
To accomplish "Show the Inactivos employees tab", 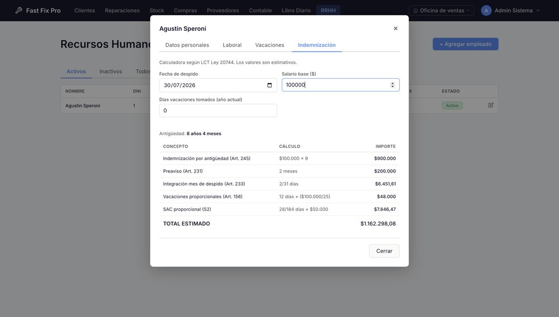I will (111, 71).
